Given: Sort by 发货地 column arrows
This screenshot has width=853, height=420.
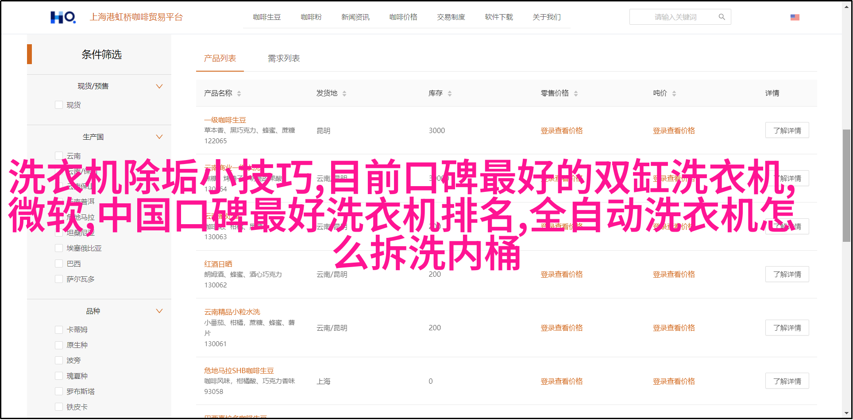Looking at the screenshot, I should point(344,94).
